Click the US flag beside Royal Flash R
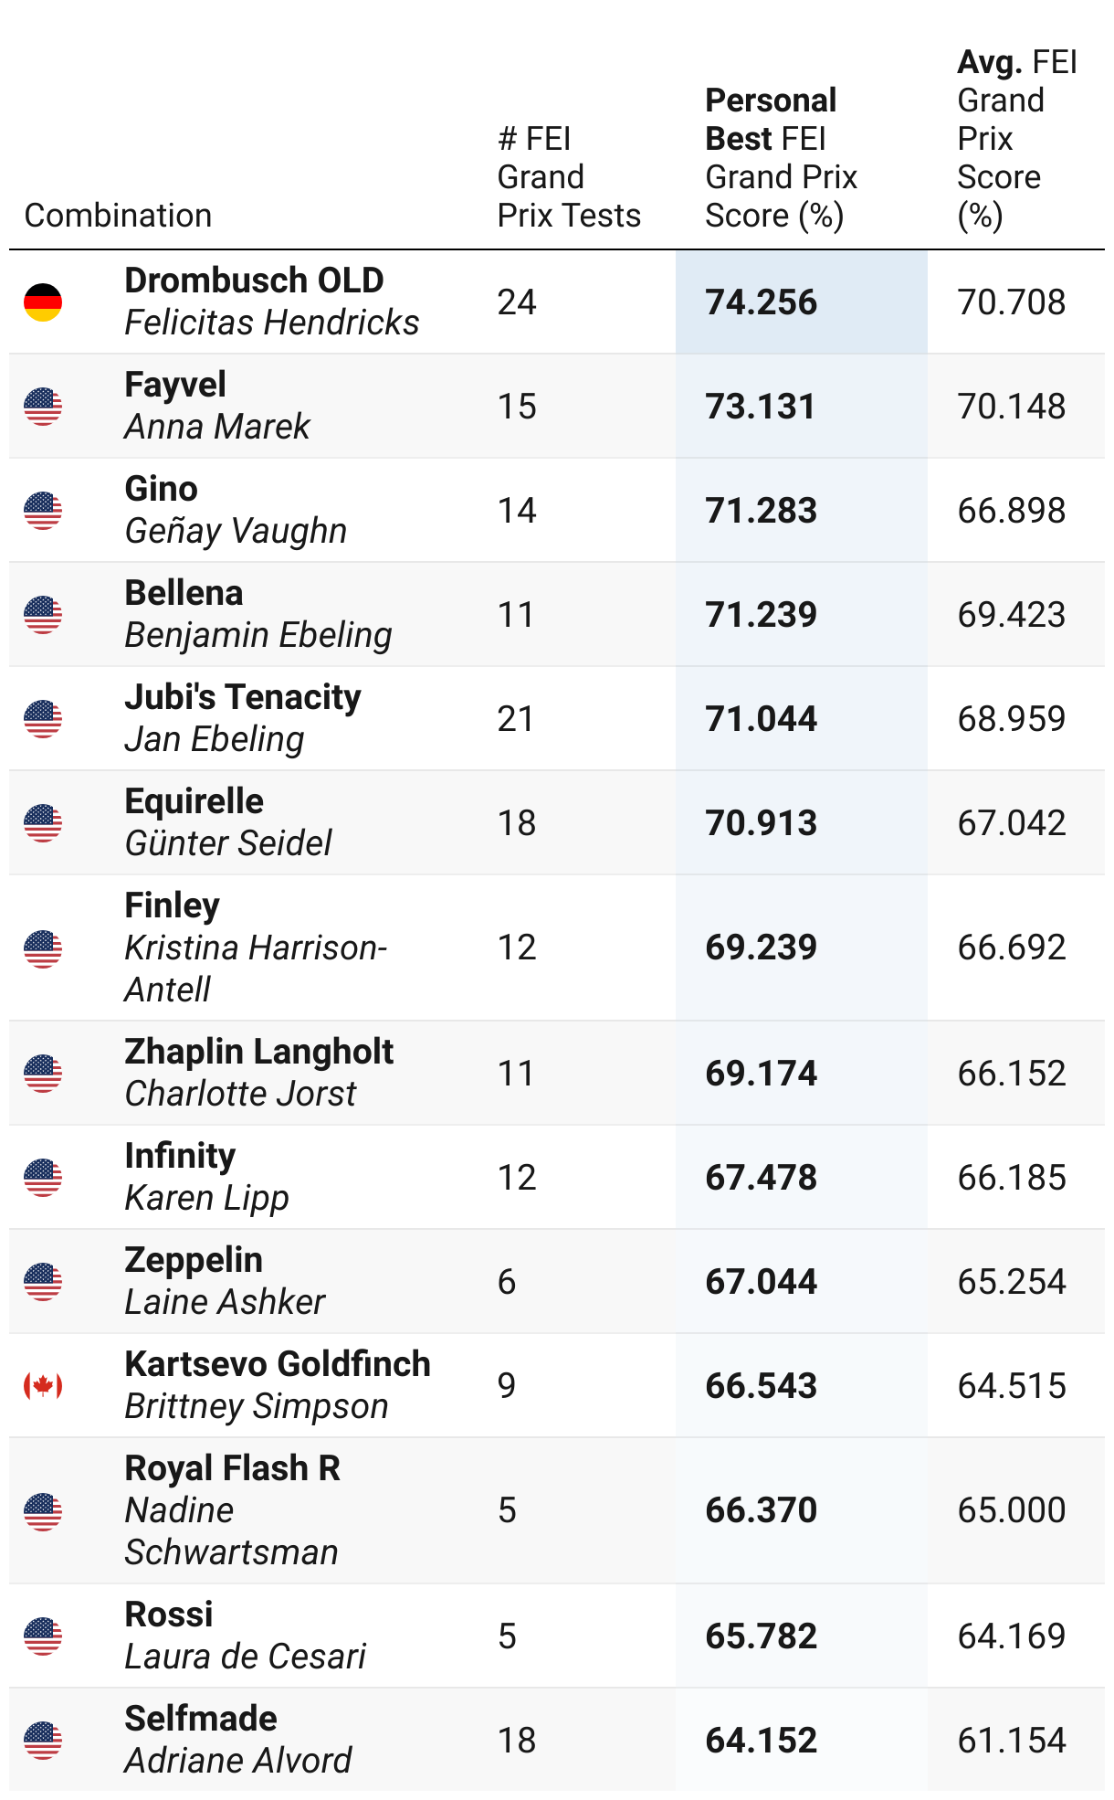The width and height of the screenshot is (1114, 1800). [43, 1511]
